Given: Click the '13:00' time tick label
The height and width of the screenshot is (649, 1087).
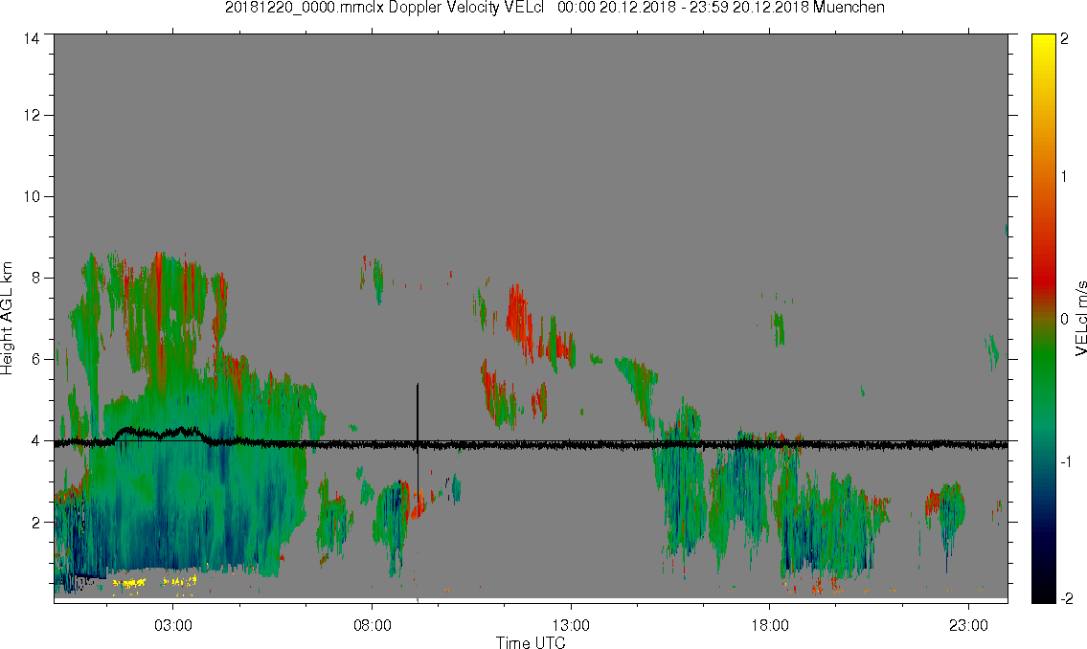Looking at the screenshot, I should click(571, 625).
